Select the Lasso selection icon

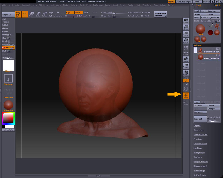(186, 103)
